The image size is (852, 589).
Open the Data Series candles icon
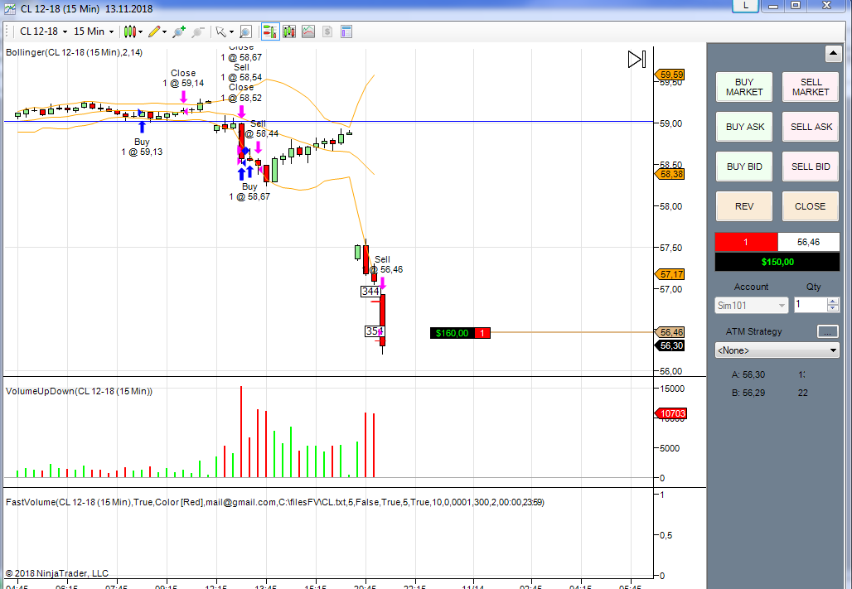[x=289, y=31]
